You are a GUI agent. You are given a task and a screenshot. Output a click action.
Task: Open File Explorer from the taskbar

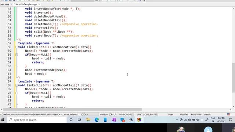(88, 120)
